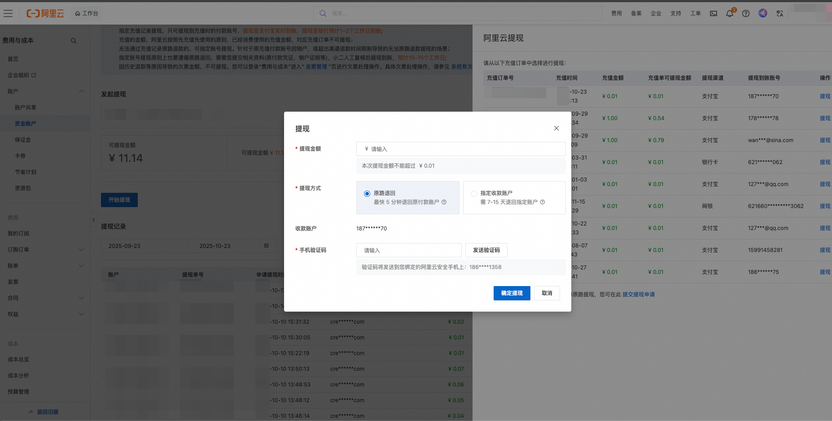
Task: Click 提现 for the 178******78 row
Action: click(825, 118)
